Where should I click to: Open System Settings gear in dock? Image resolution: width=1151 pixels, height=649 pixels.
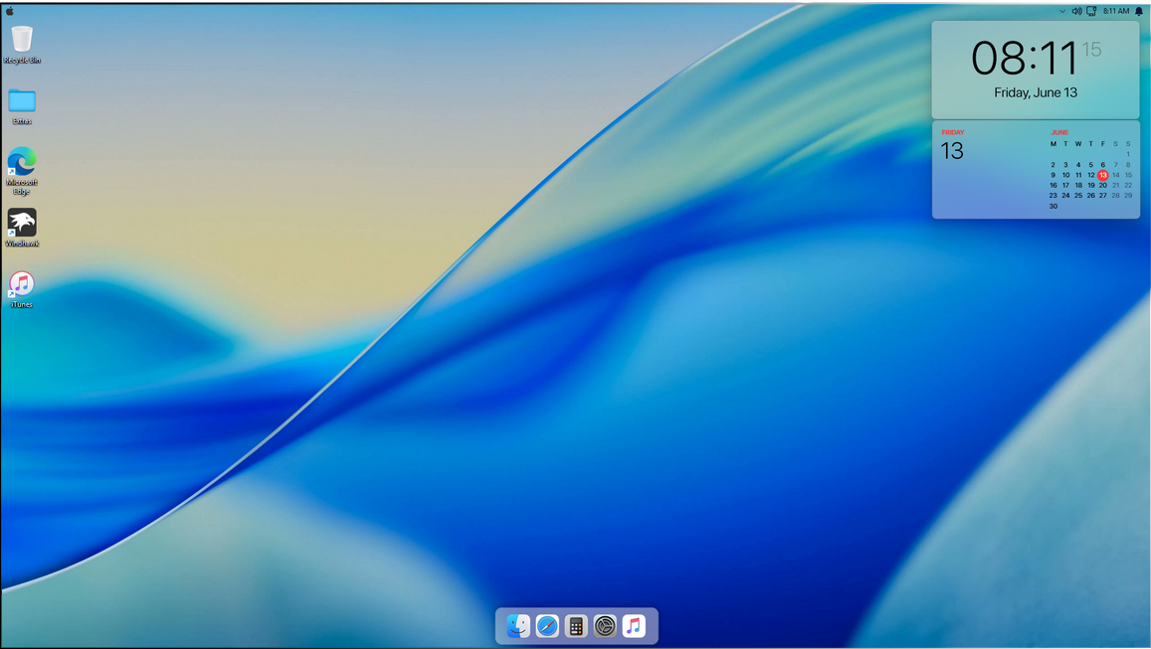605,626
